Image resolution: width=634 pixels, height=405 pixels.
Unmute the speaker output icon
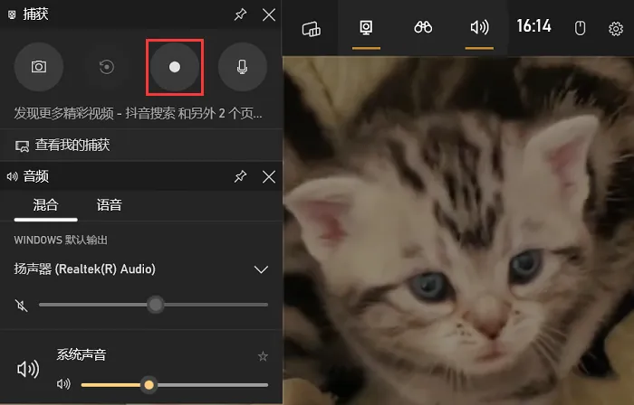click(x=22, y=306)
